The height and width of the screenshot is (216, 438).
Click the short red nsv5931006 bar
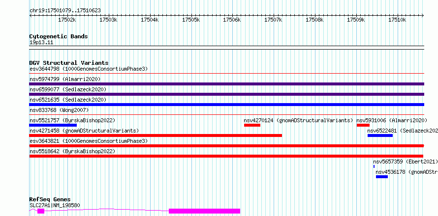(363, 125)
